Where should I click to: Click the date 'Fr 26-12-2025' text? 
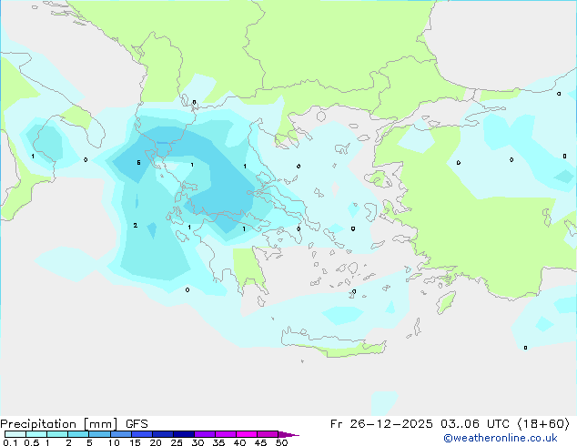click(x=381, y=424)
